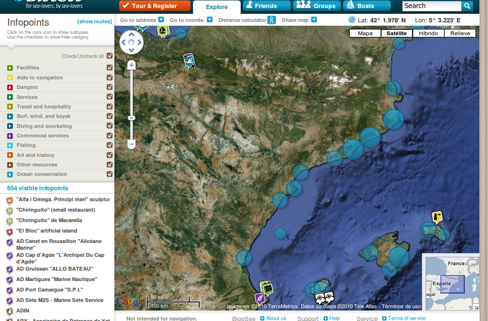Open the Go to address dropdown
This screenshot has width=488, height=321.
tap(161, 20)
